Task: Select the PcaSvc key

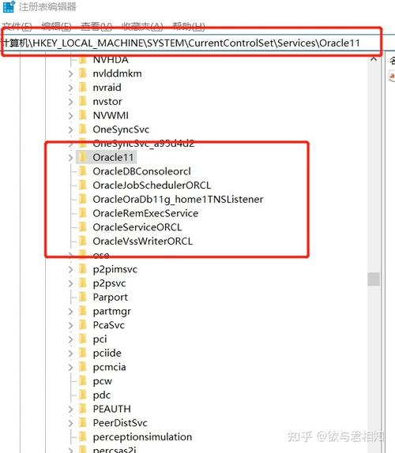Action: click(x=109, y=325)
